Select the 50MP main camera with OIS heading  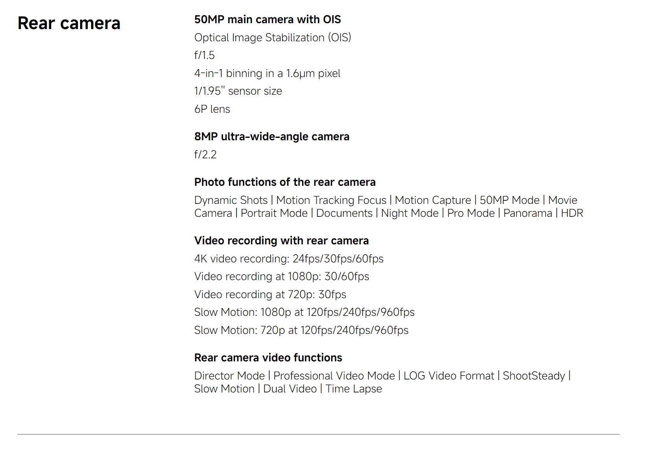tap(268, 20)
